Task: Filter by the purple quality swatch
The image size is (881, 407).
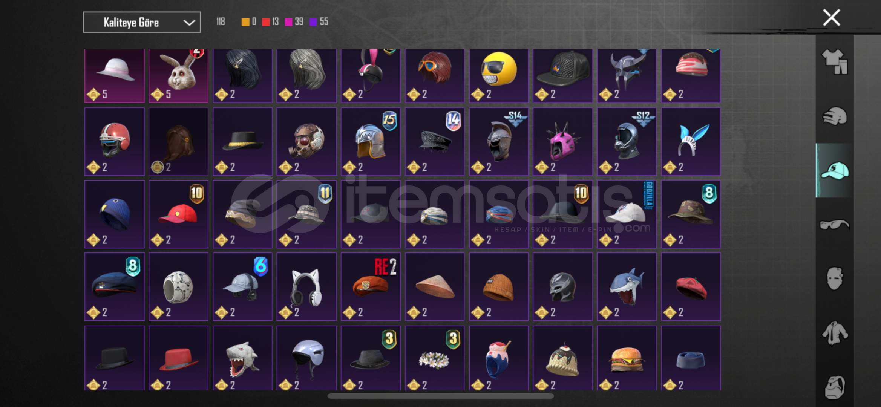Action: coord(313,22)
